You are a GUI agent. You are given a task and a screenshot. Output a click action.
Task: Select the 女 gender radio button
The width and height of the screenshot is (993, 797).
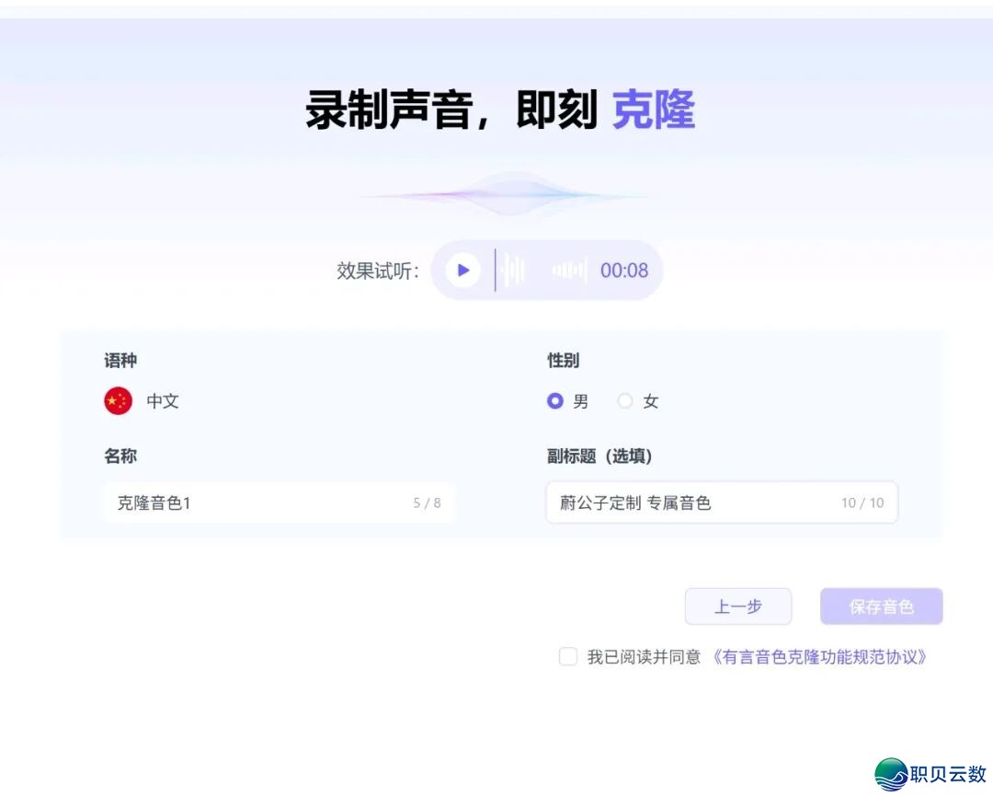pyautogui.click(x=625, y=401)
